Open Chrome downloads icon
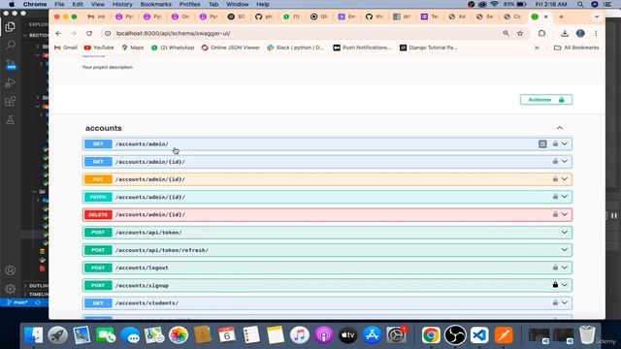Viewport: 621px width, 349px height. 565,34
